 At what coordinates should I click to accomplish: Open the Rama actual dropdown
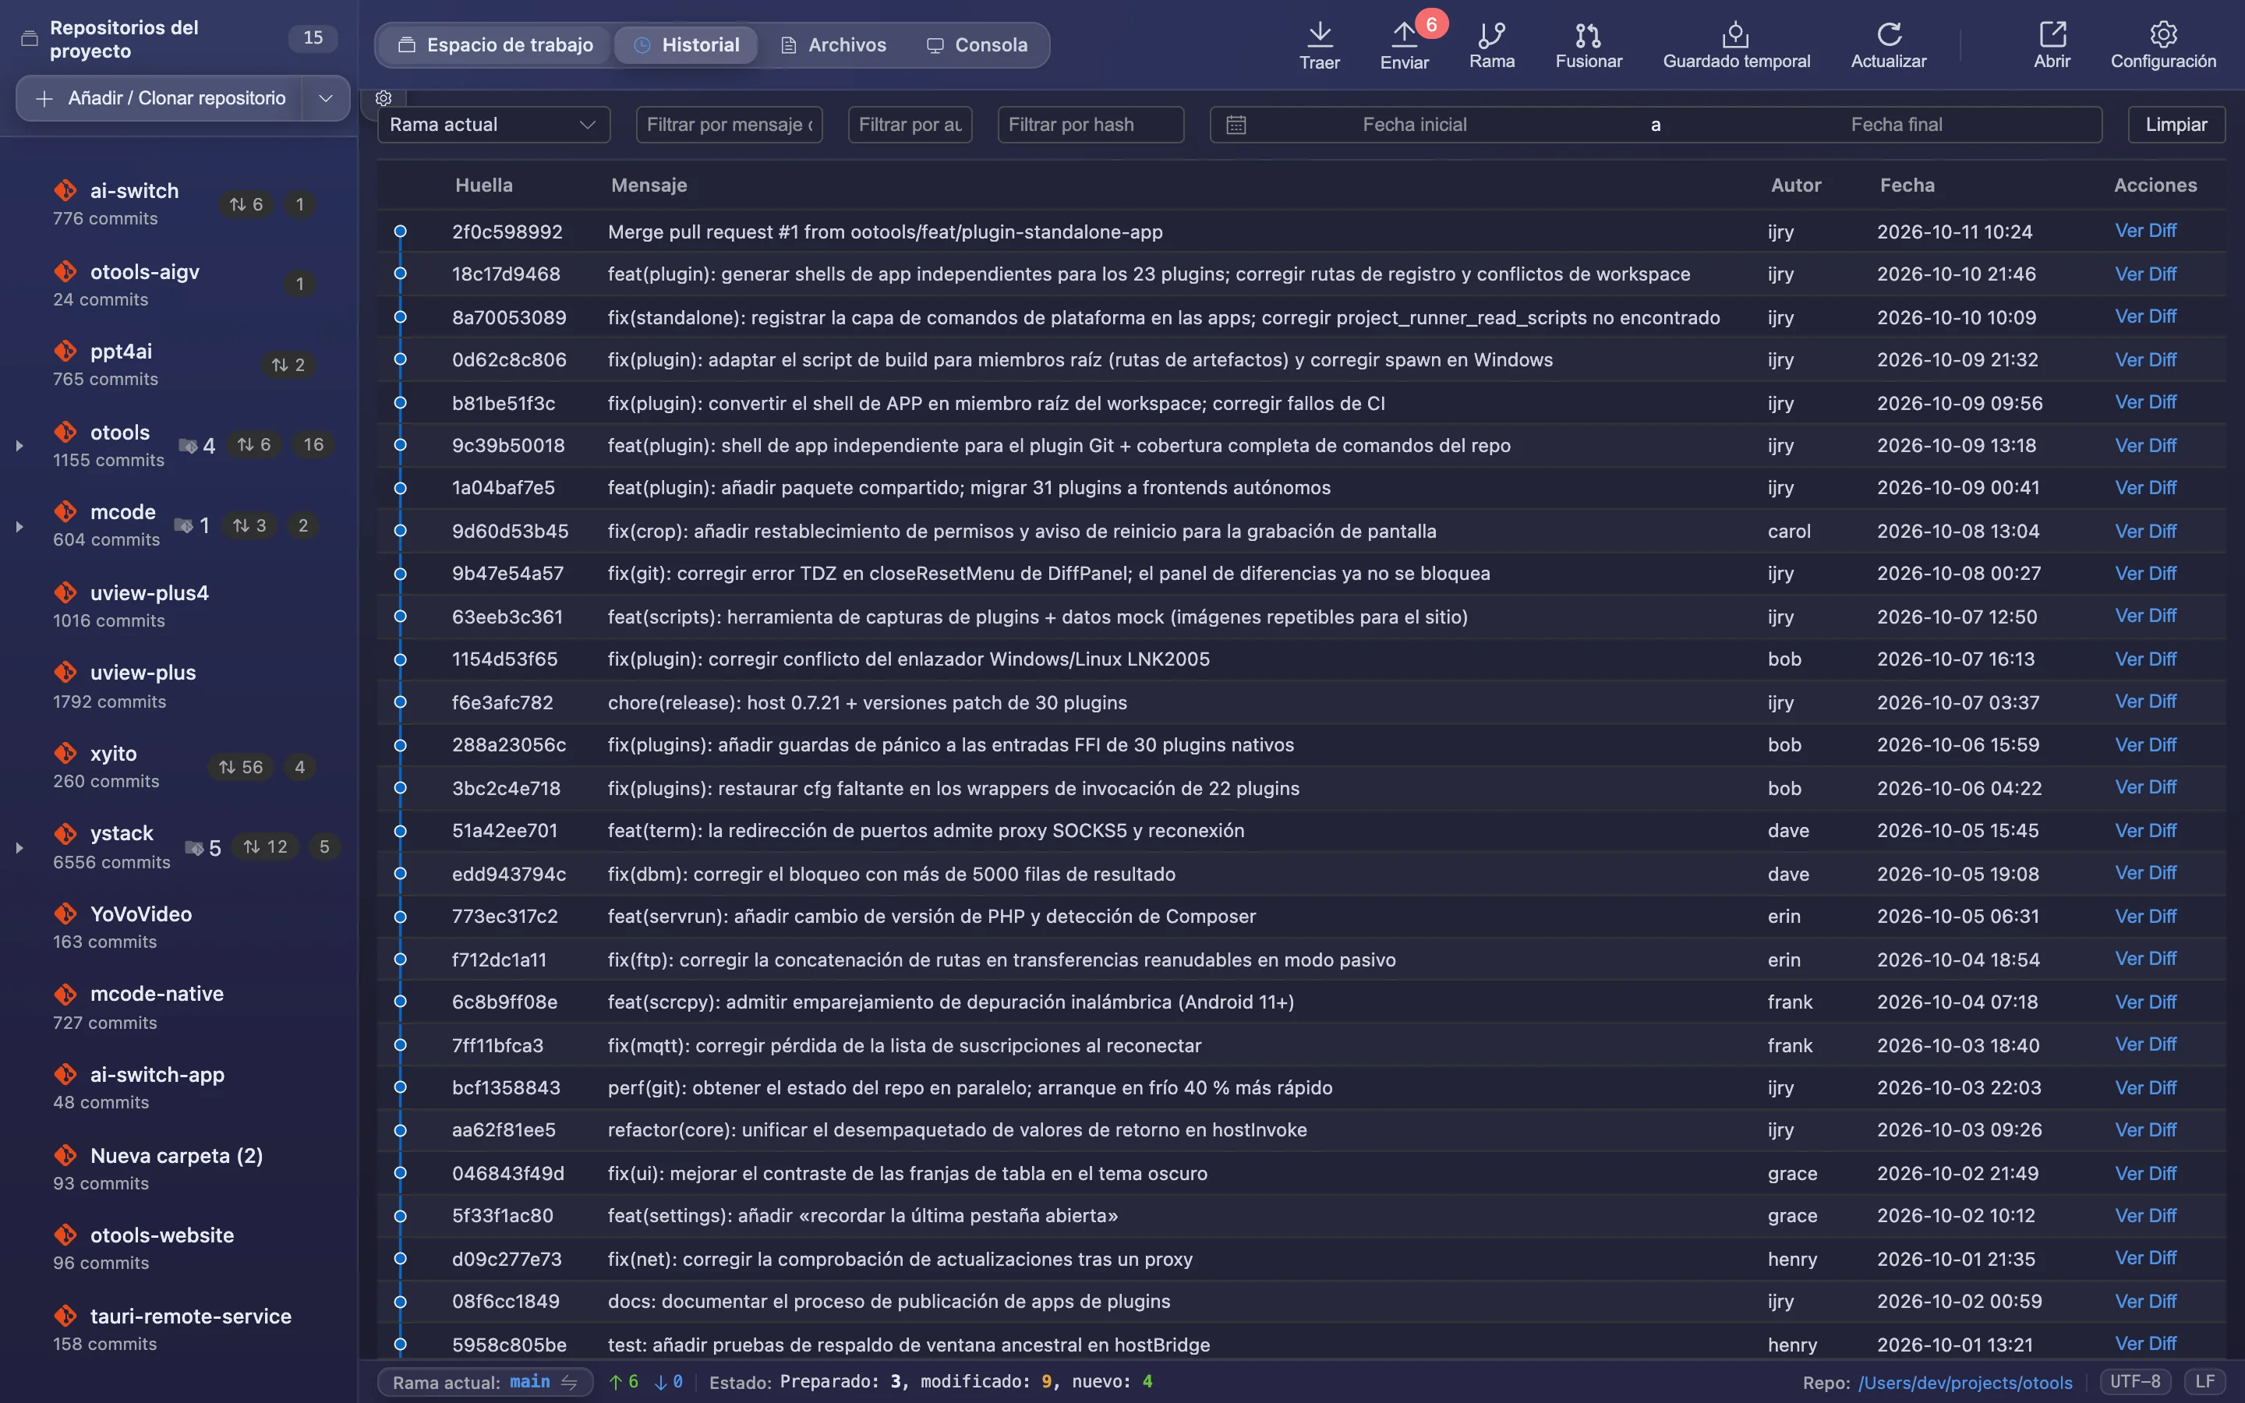(x=493, y=125)
